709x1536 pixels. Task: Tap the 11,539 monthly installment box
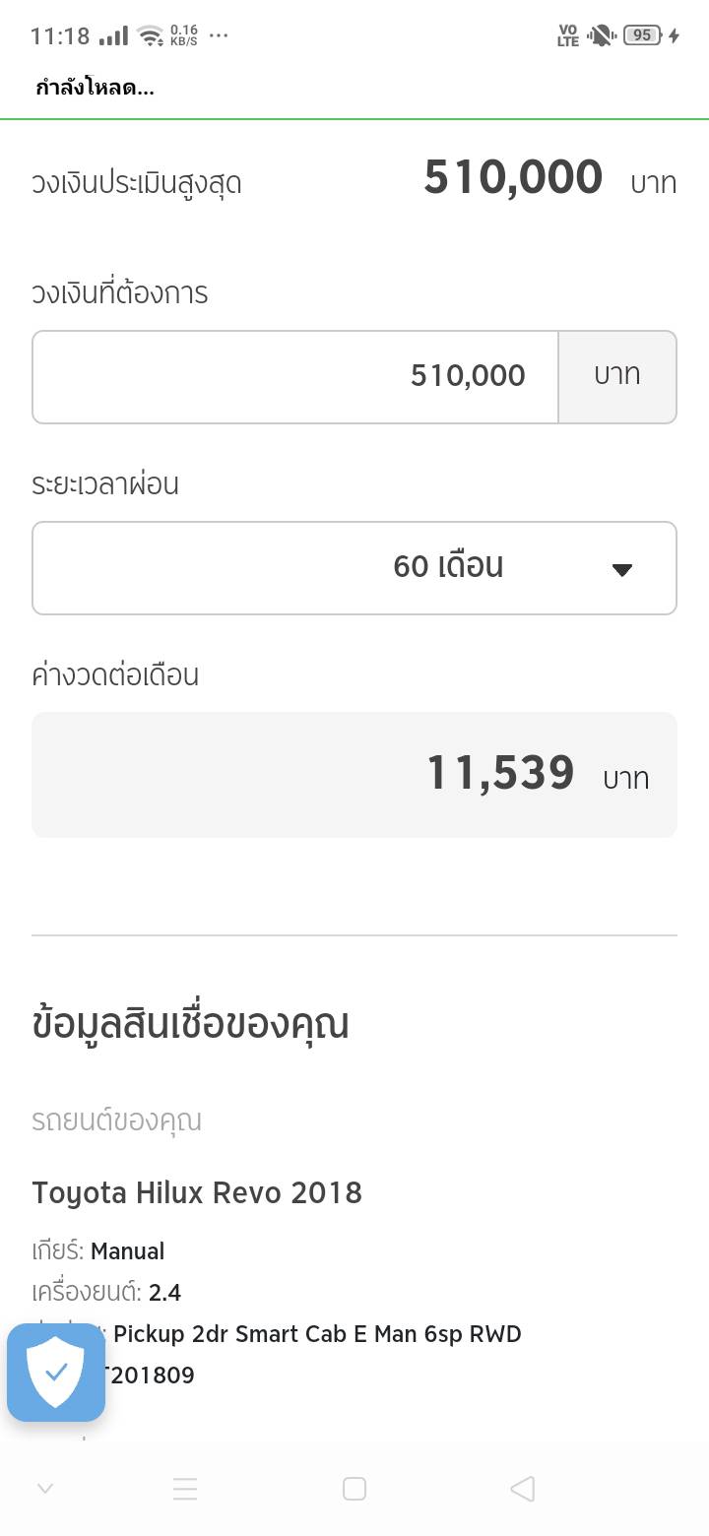(354, 774)
